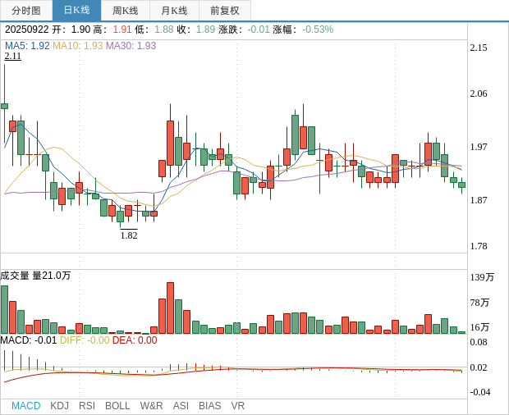The width and height of the screenshot is (509, 415).
Task: Click the 1.82 low price marker
Action: (x=129, y=235)
